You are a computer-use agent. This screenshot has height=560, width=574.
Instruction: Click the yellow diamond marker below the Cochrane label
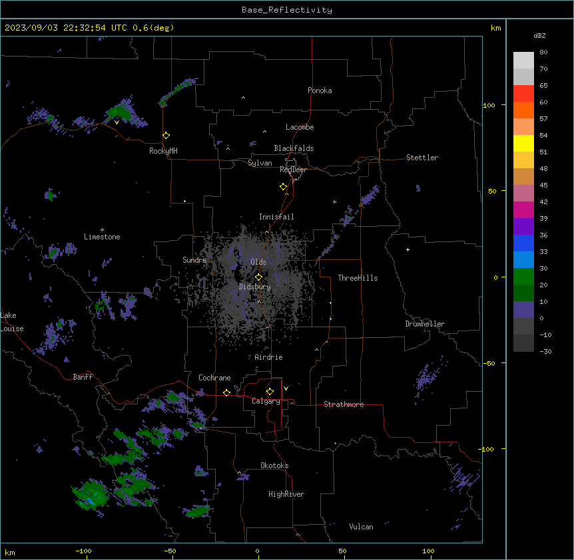click(x=226, y=392)
